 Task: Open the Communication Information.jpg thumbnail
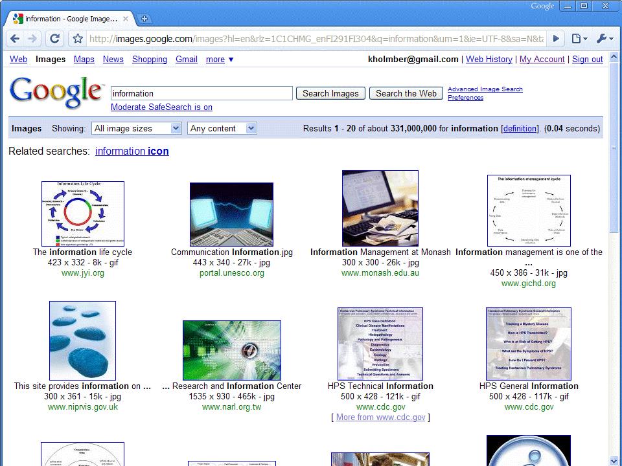[x=232, y=214]
